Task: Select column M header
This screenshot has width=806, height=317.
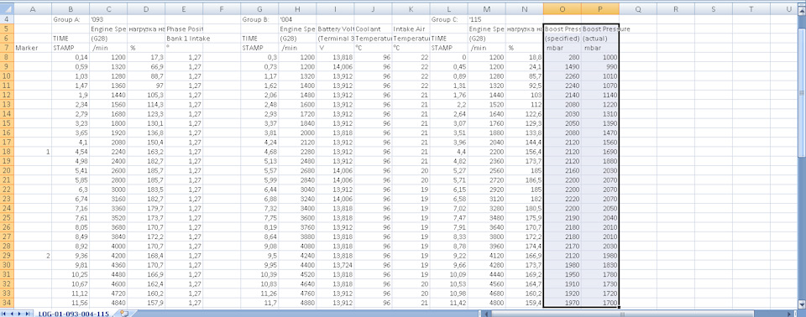Action: (x=487, y=8)
